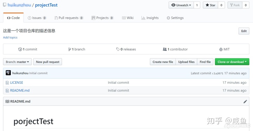
Task: Click Find file
Action: point(205,62)
